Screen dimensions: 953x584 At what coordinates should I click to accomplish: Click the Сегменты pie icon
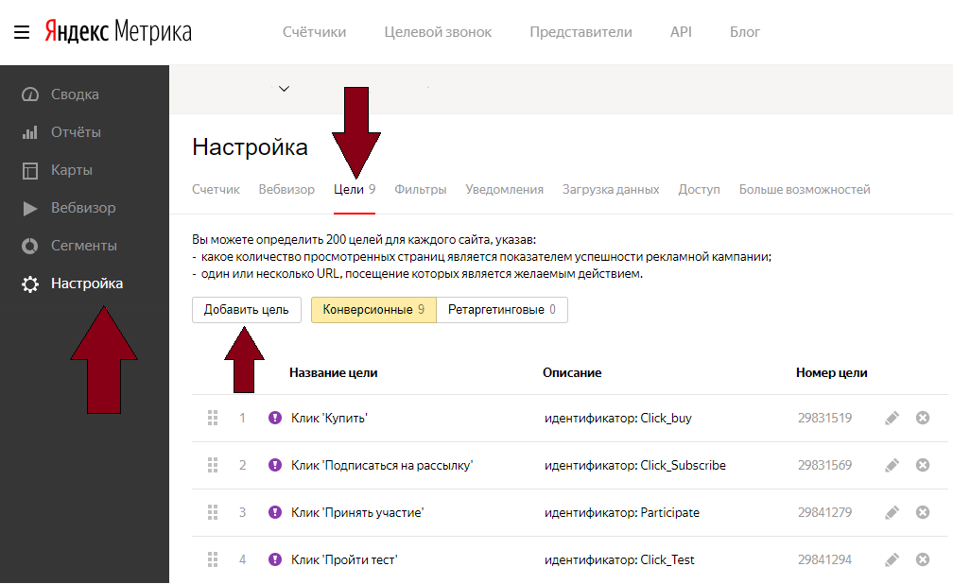tap(30, 246)
